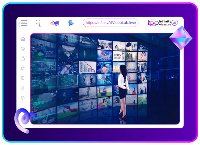The width and height of the screenshot is (200, 145).
Task: Click the magnifying glass search icon
Action: [38, 23]
